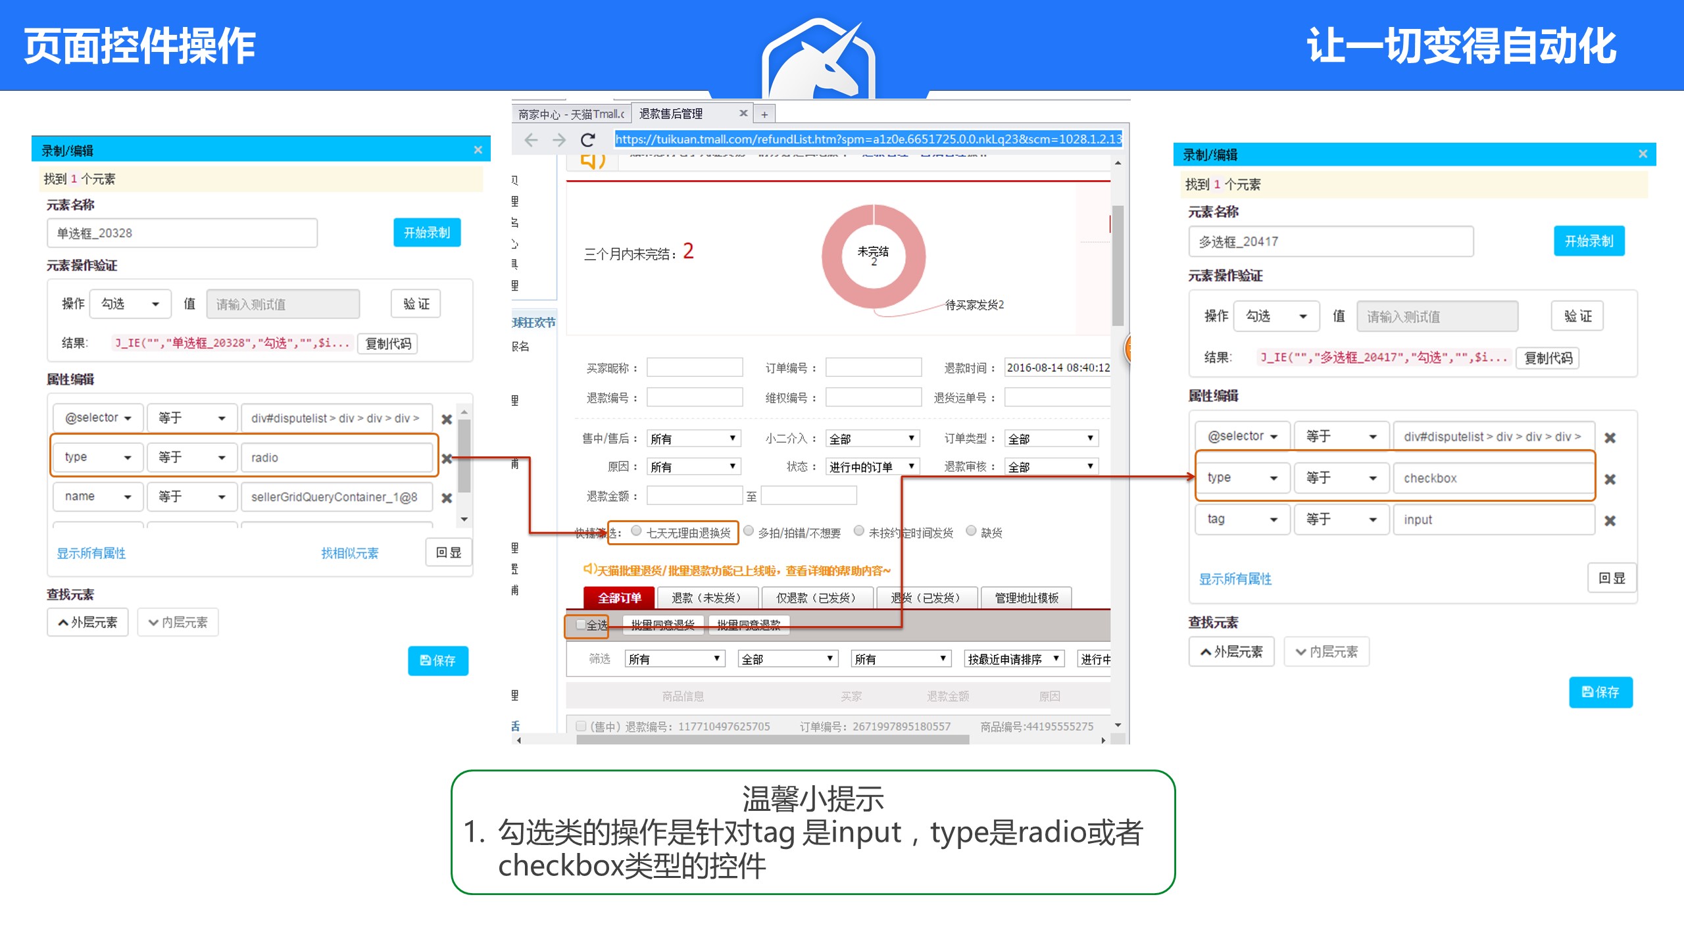Click the 买家昵称 input field
This screenshot has height=947, width=1684.
[694, 368]
